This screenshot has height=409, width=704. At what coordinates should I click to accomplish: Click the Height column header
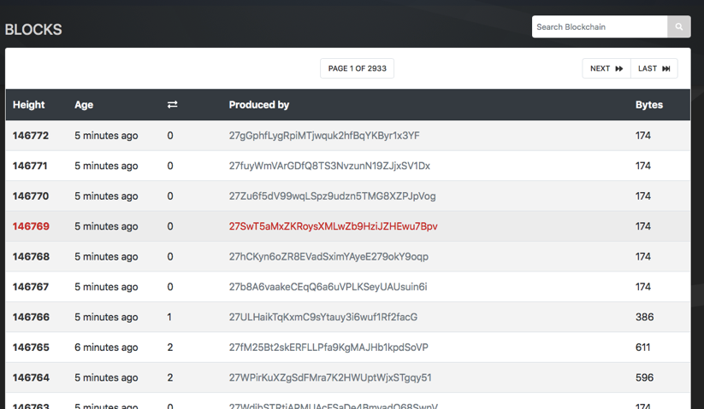coord(29,105)
